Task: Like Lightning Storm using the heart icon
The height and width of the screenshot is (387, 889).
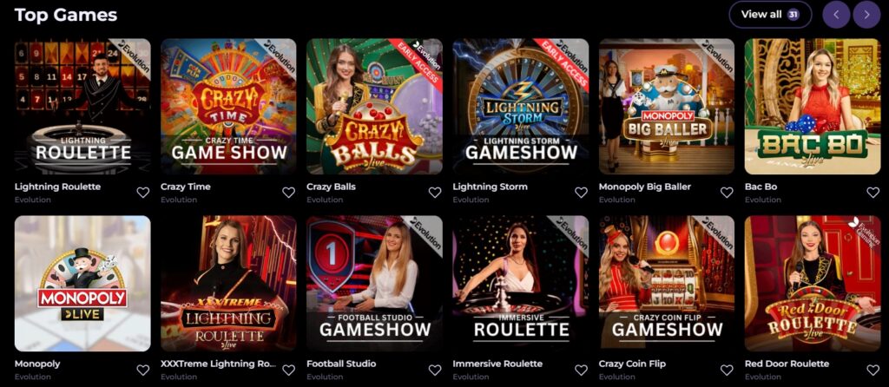Action: (x=581, y=193)
